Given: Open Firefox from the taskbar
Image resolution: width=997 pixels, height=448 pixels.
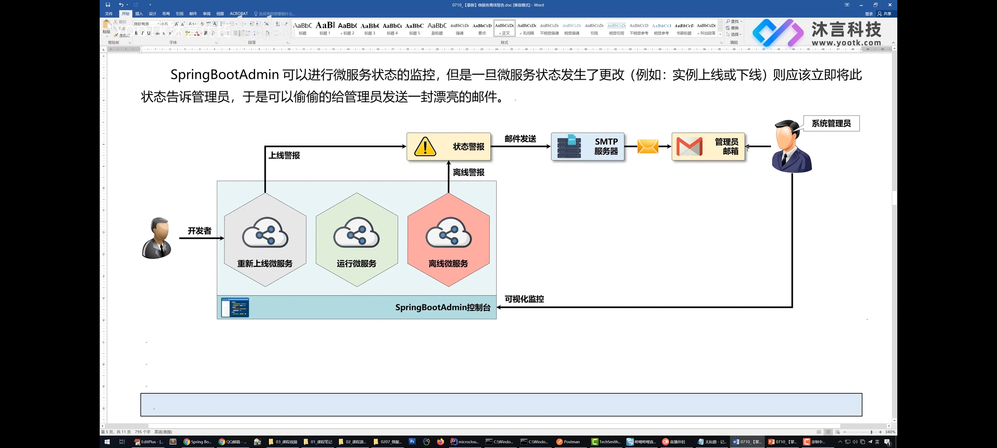Looking at the screenshot, I should click(x=440, y=442).
